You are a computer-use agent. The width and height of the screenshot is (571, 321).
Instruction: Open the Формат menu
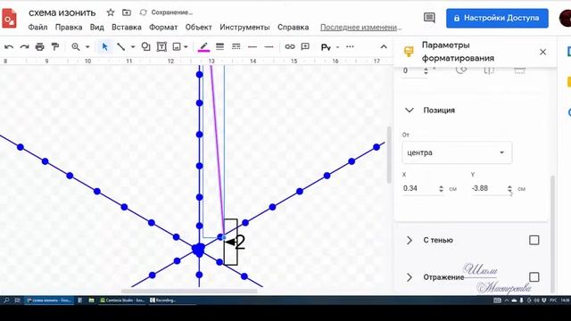tap(163, 28)
